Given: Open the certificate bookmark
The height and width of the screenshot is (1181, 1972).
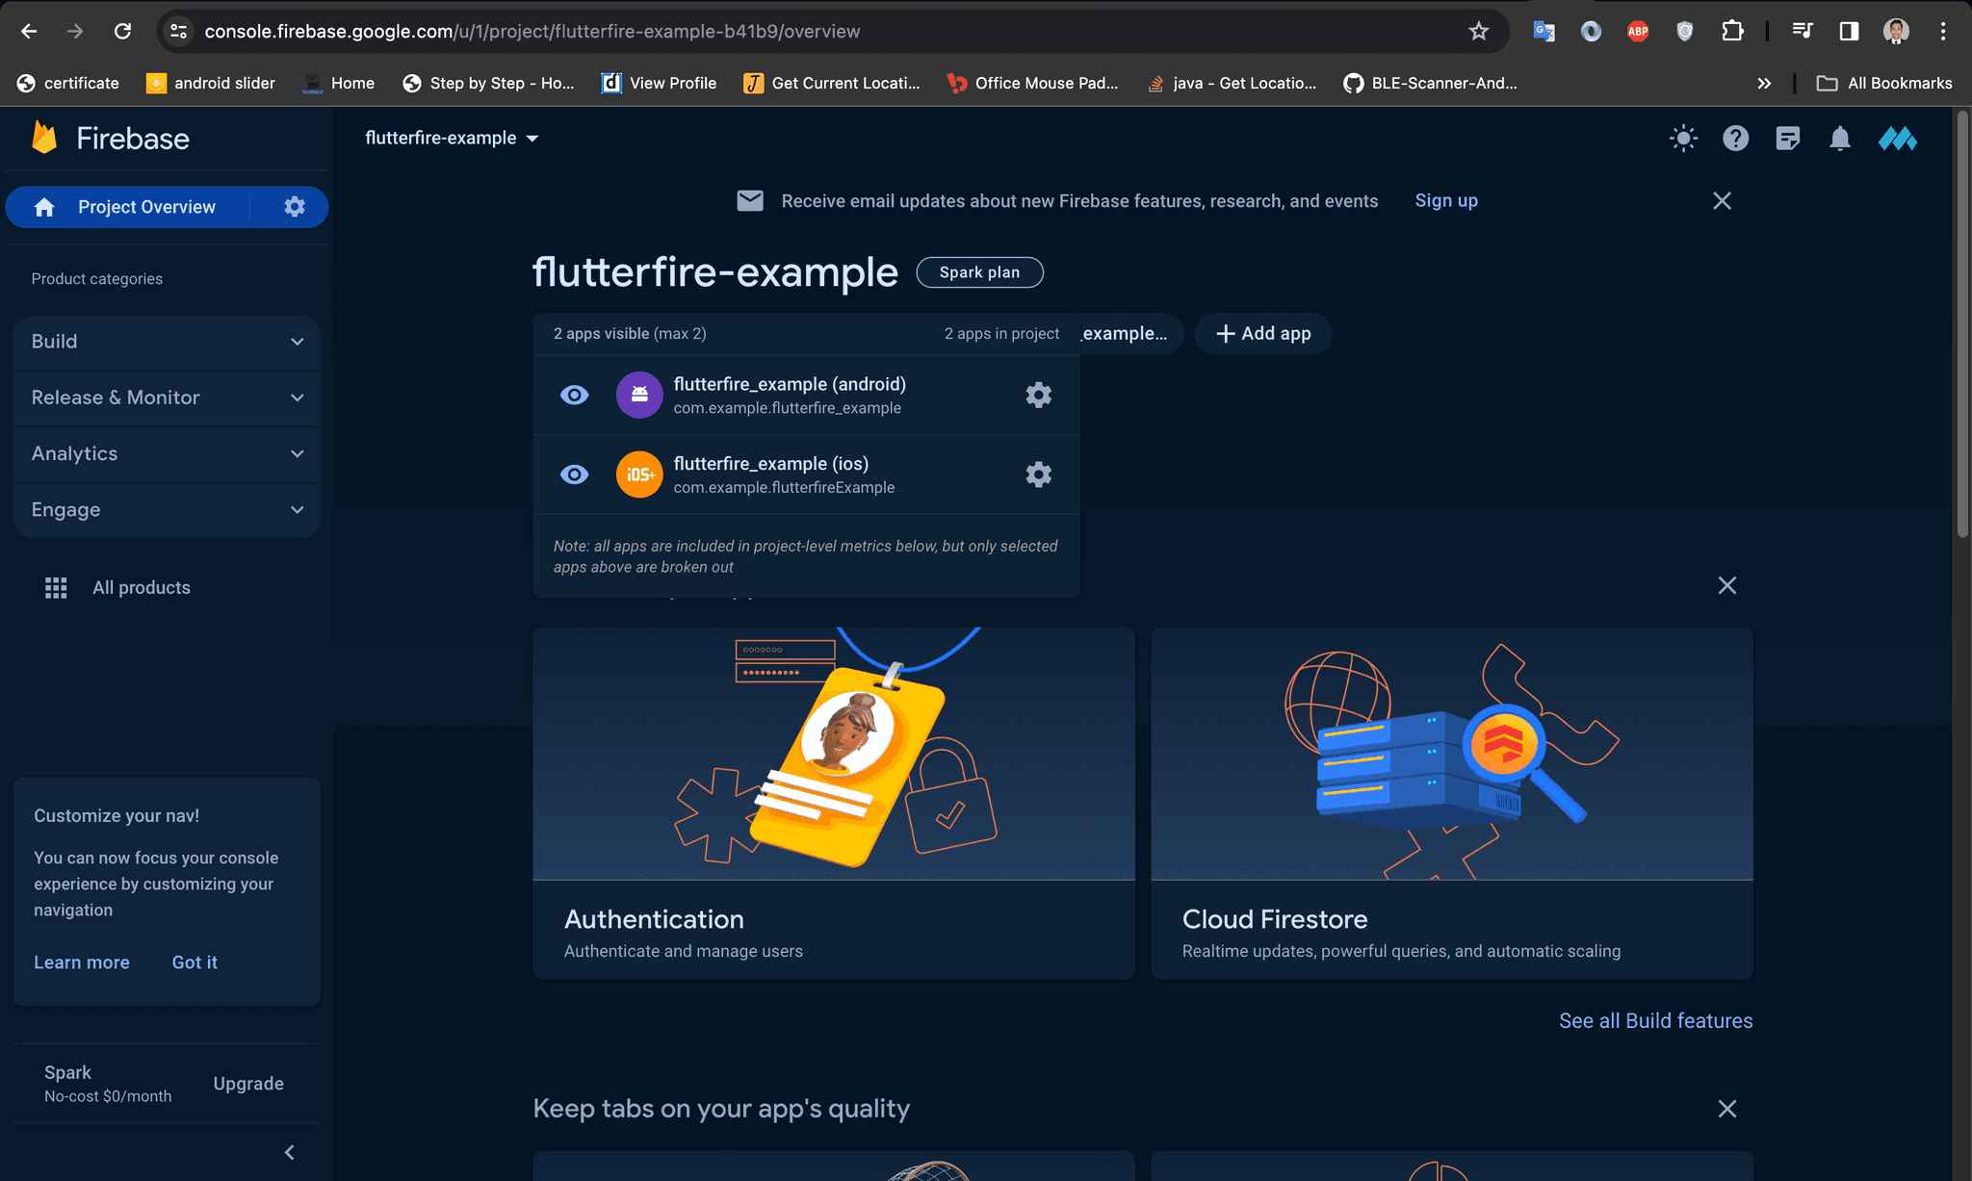Looking at the screenshot, I should (68, 83).
